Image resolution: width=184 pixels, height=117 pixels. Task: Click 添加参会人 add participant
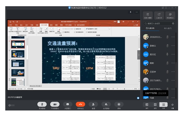(170, 16)
